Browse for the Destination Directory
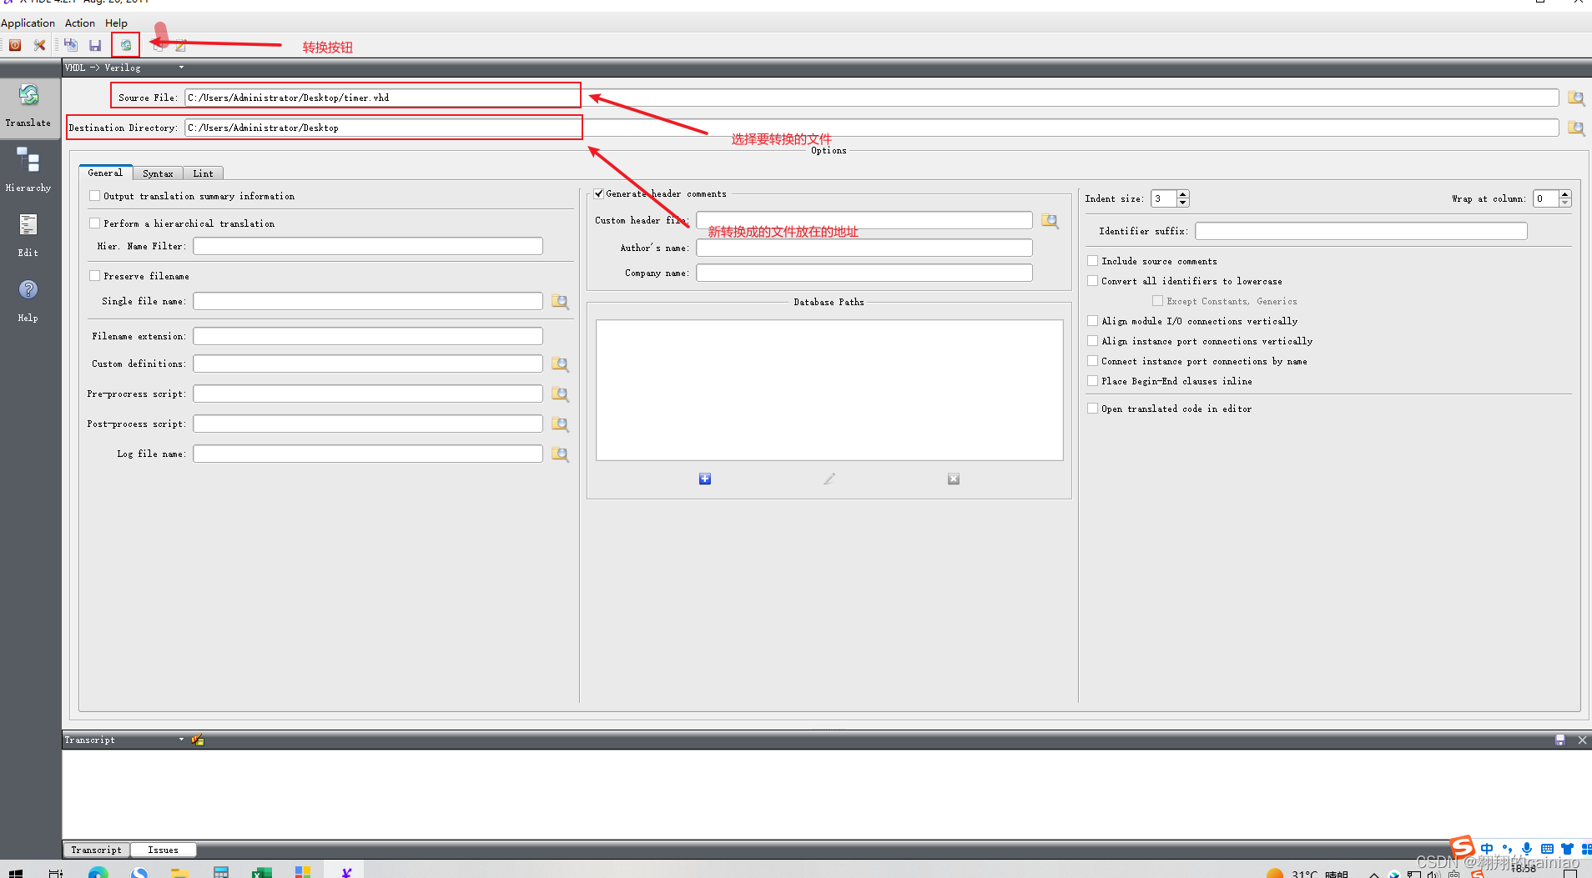 (1575, 128)
